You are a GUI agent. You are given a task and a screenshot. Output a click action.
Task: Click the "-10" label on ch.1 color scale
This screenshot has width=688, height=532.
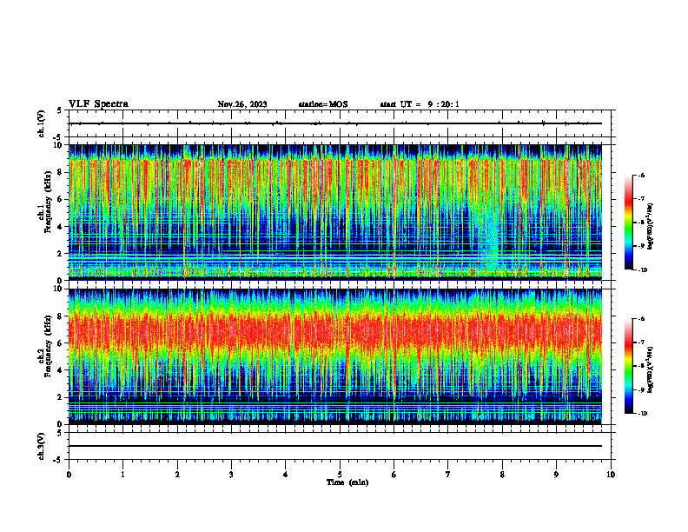click(643, 269)
